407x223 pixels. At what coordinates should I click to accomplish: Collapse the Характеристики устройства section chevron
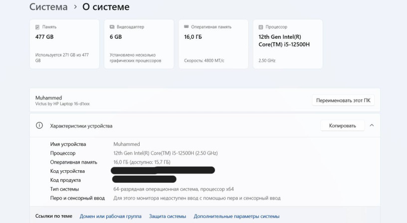[372, 126]
